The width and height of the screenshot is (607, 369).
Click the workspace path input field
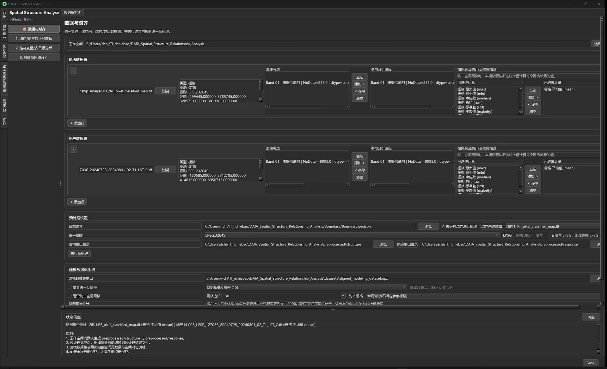pyautogui.click(x=337, y=44)
